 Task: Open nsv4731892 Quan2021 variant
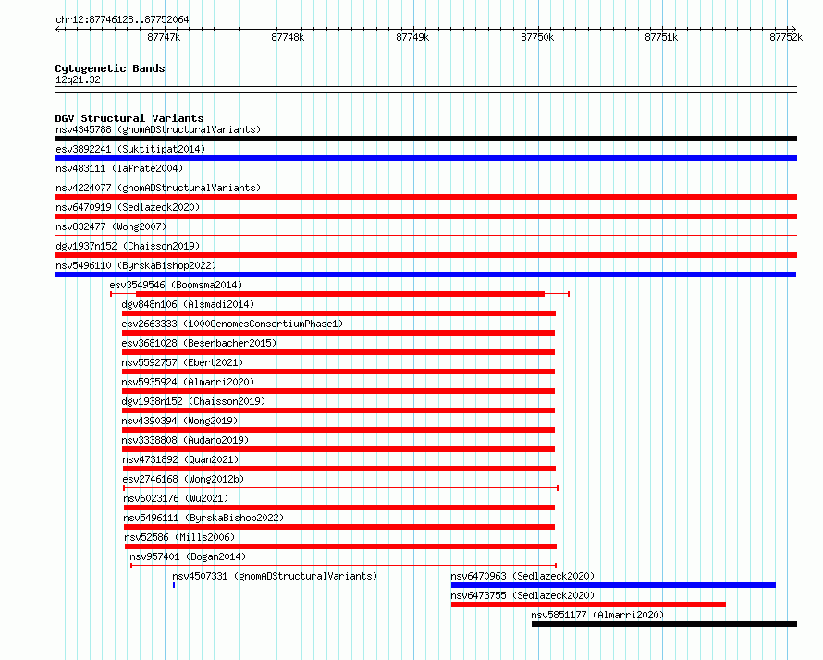(x=180, y=459)
